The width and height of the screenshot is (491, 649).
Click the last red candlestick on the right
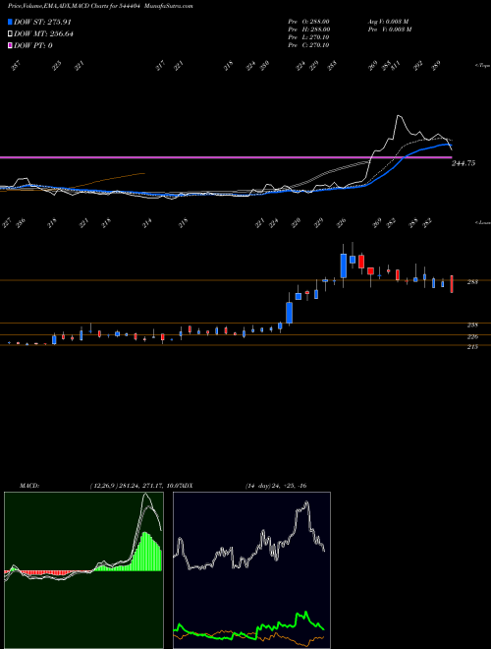452,284
